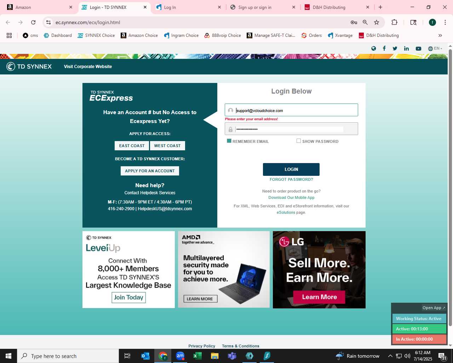The image size is (453, 363).
Task: Click the zoom magnifier icon in address bar
Action: tap(365, 22)
